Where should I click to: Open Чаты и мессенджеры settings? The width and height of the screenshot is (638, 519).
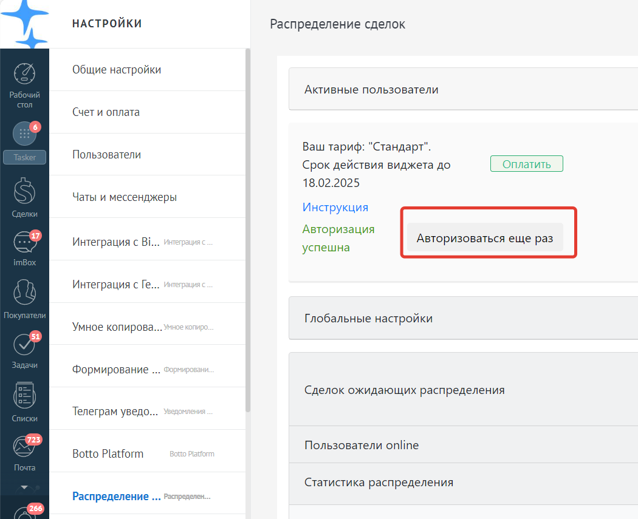click(x=147, y=197)
